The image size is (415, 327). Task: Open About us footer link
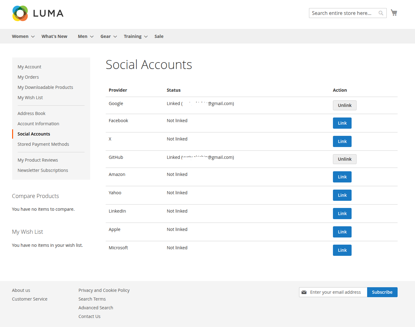click(x=21, y=290)
